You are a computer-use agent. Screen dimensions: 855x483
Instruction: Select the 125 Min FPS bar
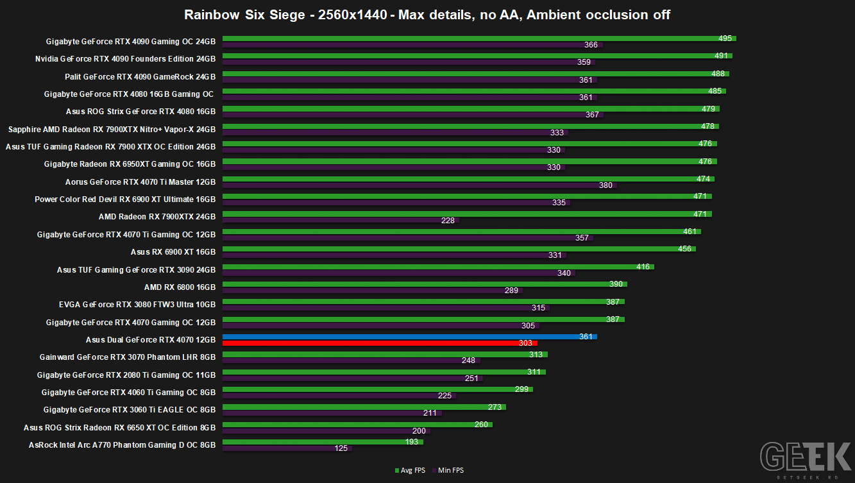click(287, 448)
